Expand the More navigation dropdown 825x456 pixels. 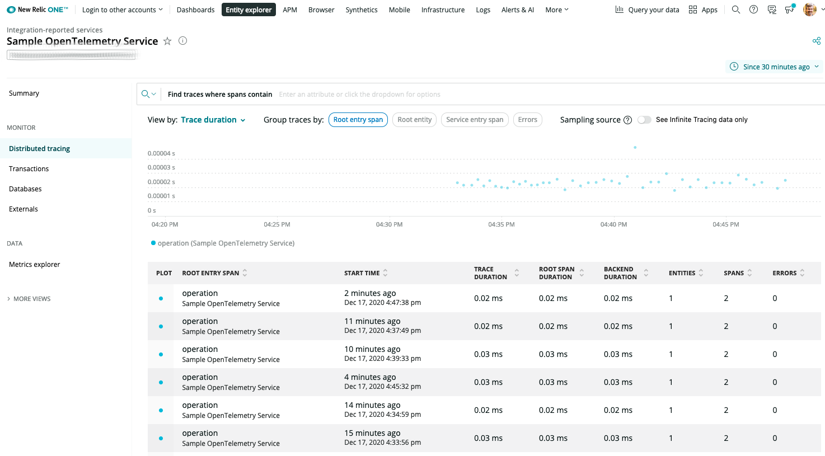[557, 10]
